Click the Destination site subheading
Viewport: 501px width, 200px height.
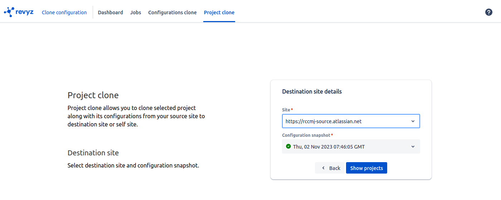click(93, 153)
